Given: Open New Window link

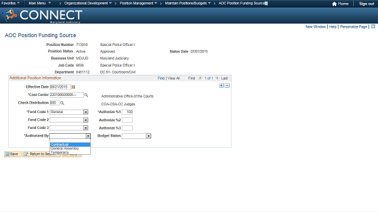Looking at the screenshot, I should pos(315,26).
